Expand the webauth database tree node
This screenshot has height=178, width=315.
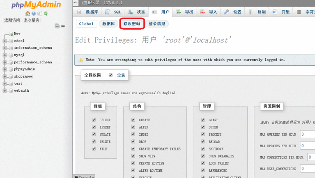point(5,91)
